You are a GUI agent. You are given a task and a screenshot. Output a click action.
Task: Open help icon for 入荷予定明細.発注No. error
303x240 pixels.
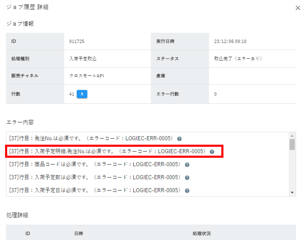pyautogui.click(x=212, y=151)
